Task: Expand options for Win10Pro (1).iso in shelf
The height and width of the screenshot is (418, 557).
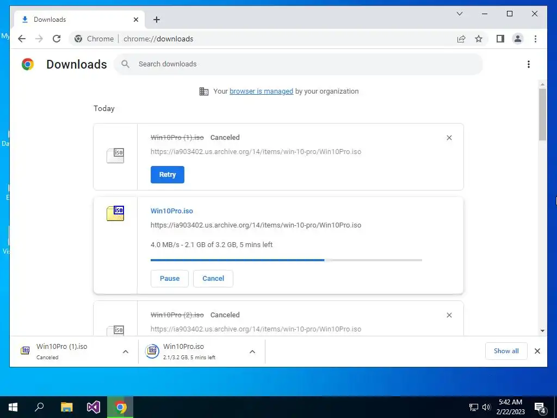Action: (126, 352)
